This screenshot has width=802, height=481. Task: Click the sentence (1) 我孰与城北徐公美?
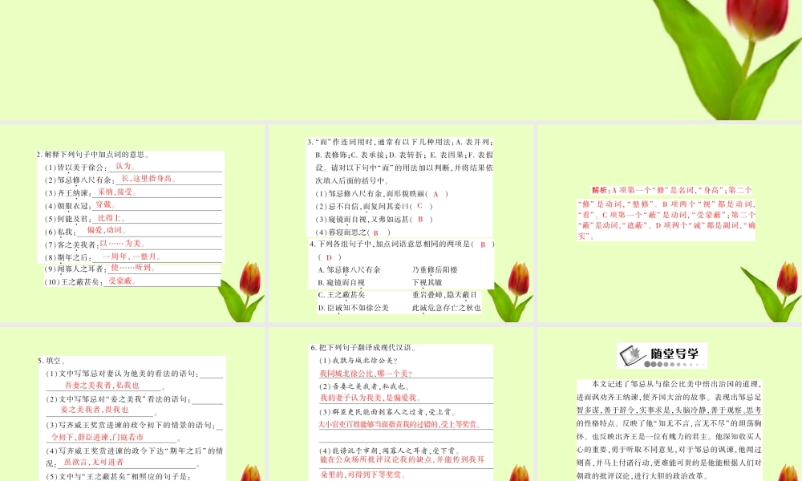pyautogui.click(x=358, y=361)
